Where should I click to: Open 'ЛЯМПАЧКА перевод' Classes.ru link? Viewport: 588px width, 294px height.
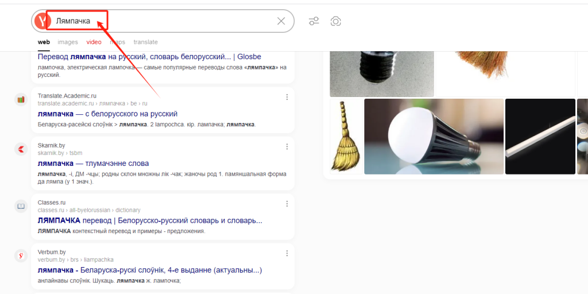pos(150,220)
